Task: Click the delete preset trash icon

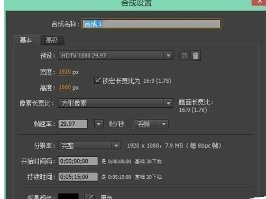Action: pyautogui.click(x=196, y=56)
